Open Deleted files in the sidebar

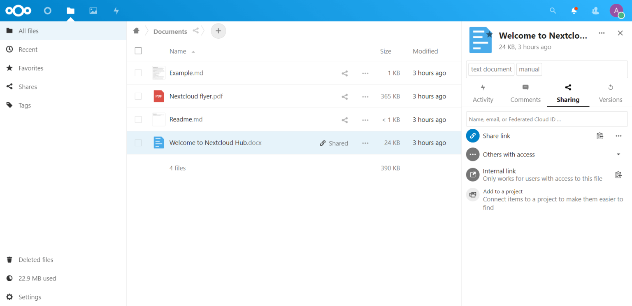point(36,259)
